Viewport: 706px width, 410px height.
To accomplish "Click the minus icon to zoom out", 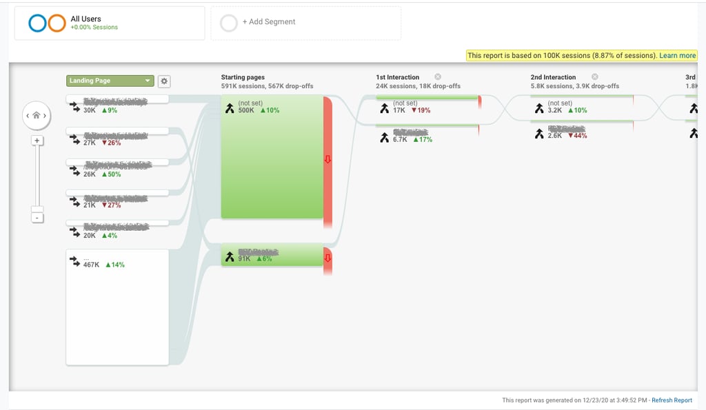I will (37, 218).
